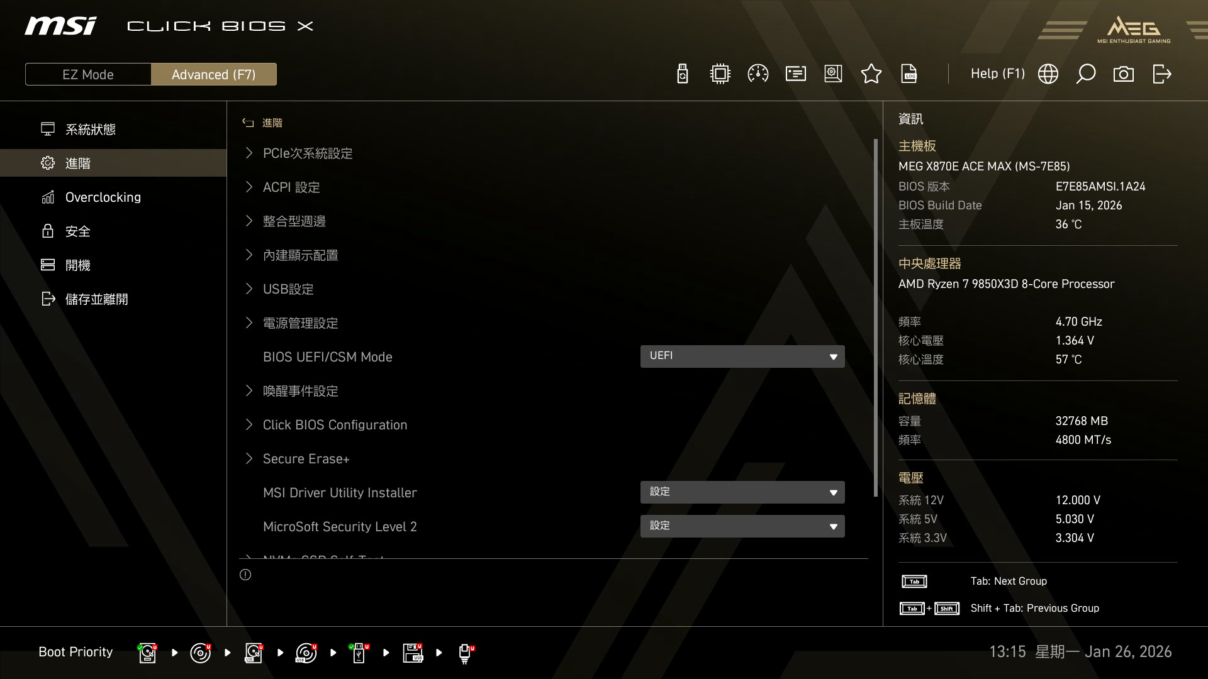Go back via 進階 breadcrumb arrow

(x=248, y=123)
